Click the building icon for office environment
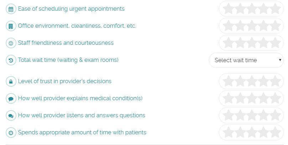 11,26
